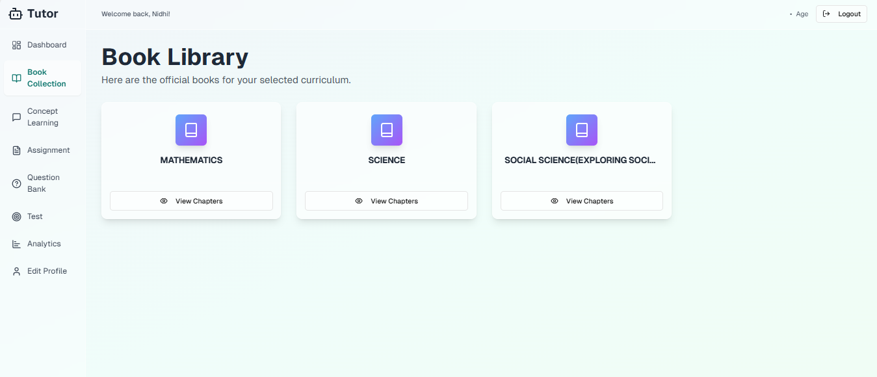This screenshot has height=377, width=877.
Task: Select the SOCIAL SCIENCE book card title
Action: [580, 160]
